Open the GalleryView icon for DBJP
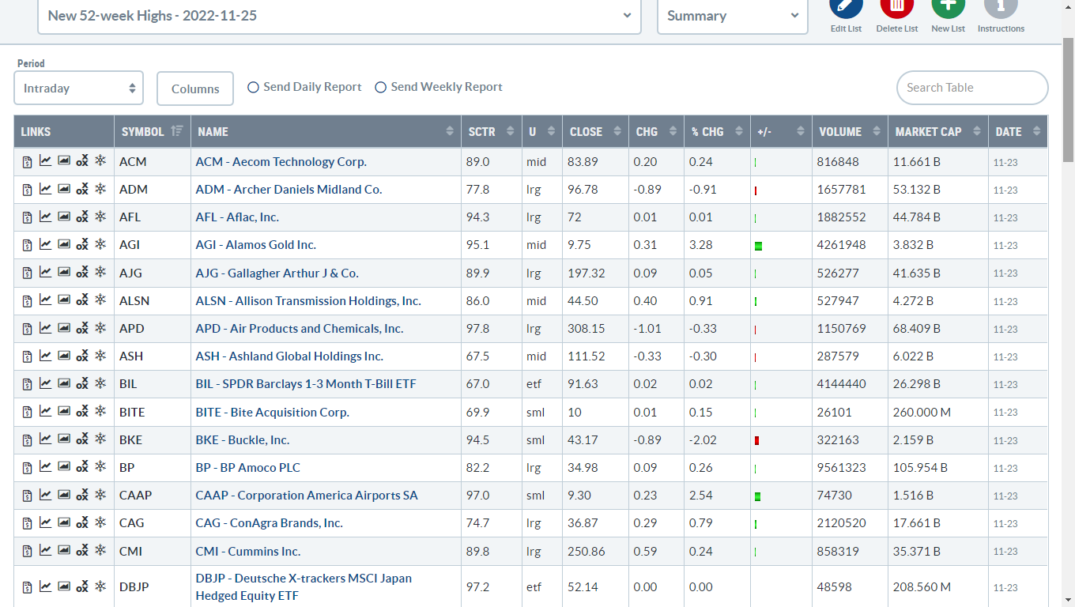 pos(63,586)
